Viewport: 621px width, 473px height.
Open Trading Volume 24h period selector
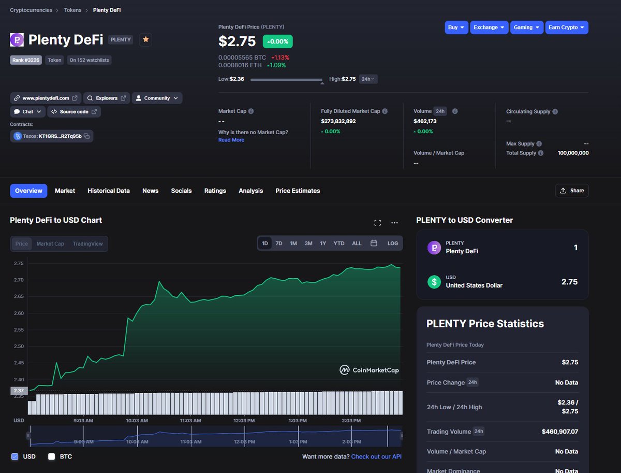478,431
